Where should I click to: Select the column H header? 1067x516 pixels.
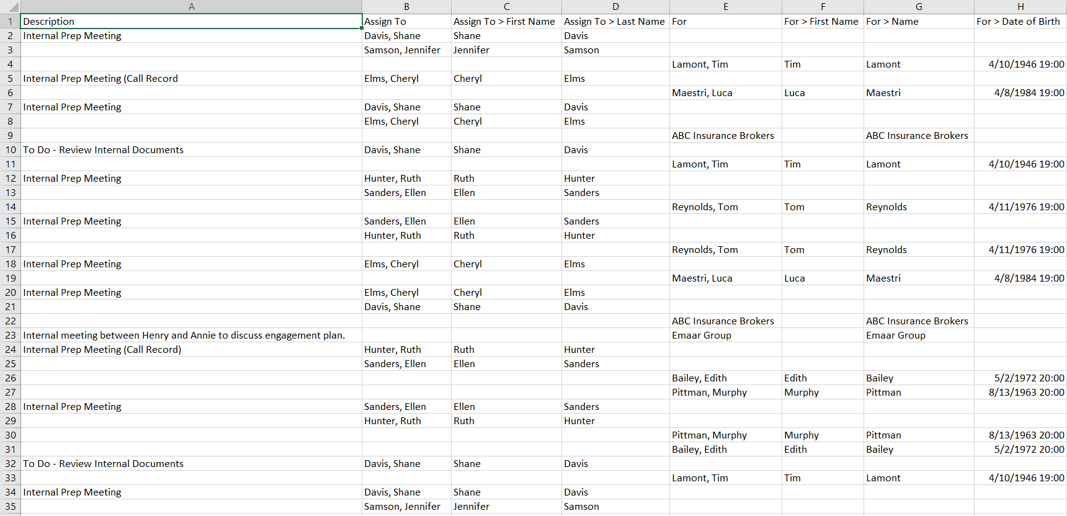coord(1020,7)
